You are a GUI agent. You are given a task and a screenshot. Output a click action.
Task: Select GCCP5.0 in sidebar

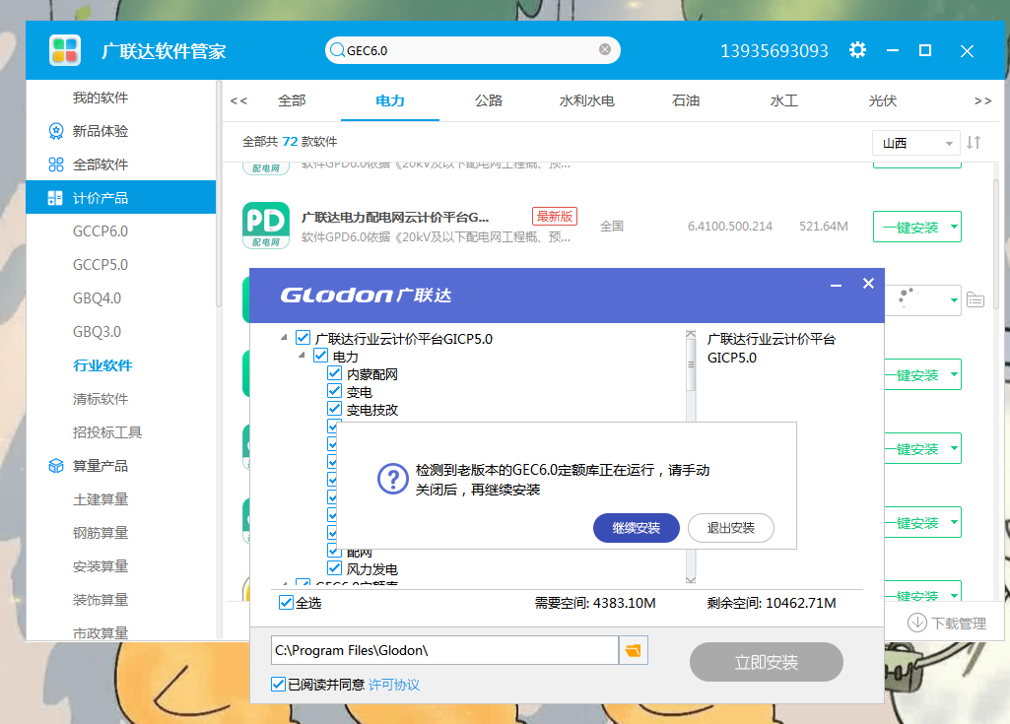tap(101, 265)
